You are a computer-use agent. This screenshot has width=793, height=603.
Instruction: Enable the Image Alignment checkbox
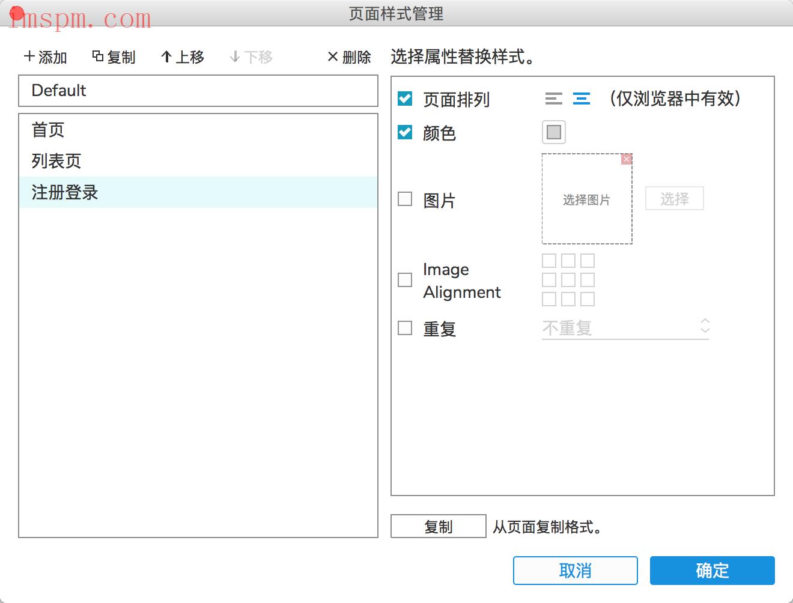pyautogui.click(x=405, y=280)
